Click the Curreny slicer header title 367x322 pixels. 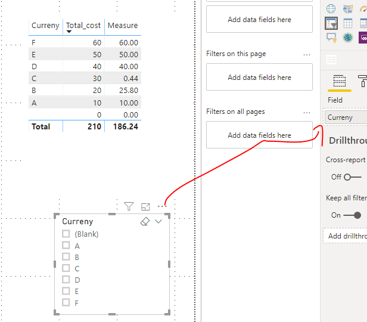pyautogui.click(x=77, y=221)
